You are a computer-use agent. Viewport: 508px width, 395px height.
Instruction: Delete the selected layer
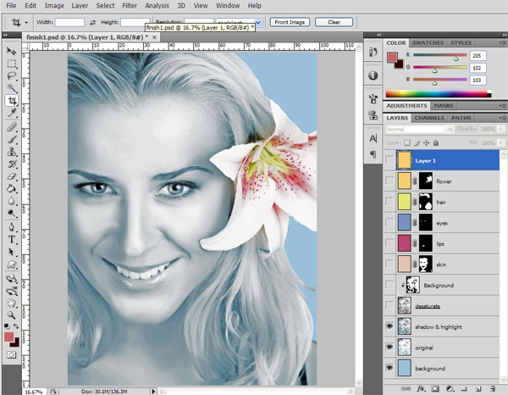pyautogui.click(x=493, y=388)
